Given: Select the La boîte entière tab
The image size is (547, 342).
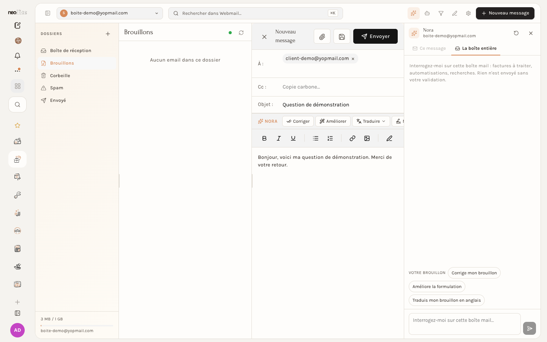Looking at the screenshot, I should tap(476, 49).
